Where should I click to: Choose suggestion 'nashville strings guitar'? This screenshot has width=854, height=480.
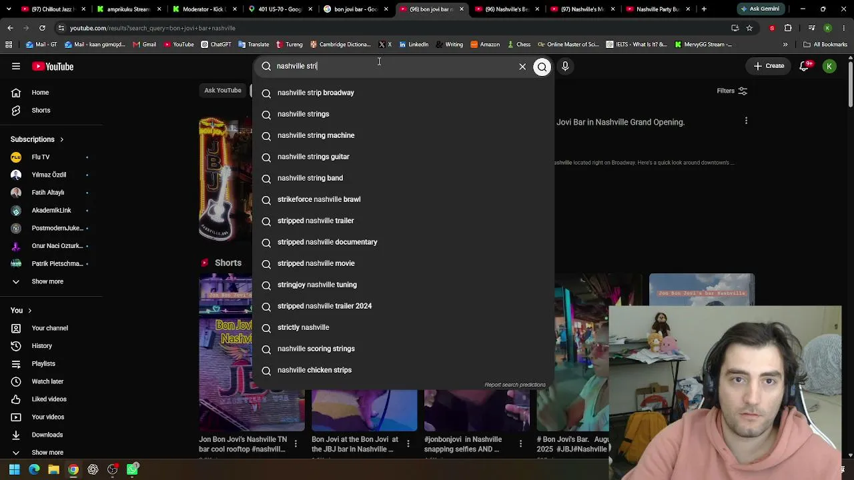coord(403,157)
